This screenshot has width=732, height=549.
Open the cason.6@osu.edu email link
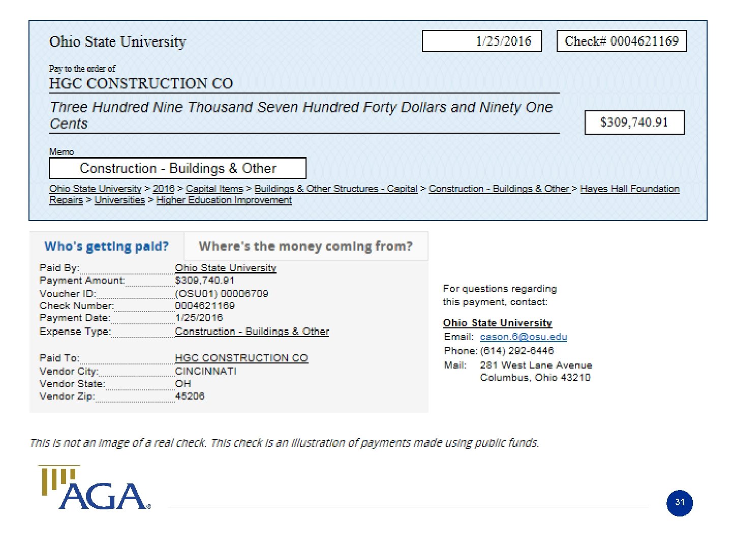click(523, 337)
